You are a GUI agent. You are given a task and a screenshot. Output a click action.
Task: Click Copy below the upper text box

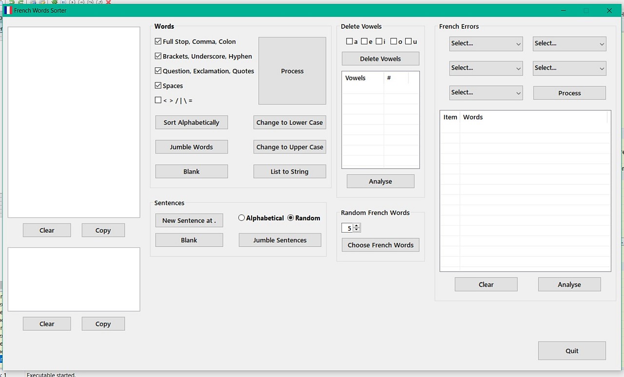pyautogui.click(x=103, y=230)
